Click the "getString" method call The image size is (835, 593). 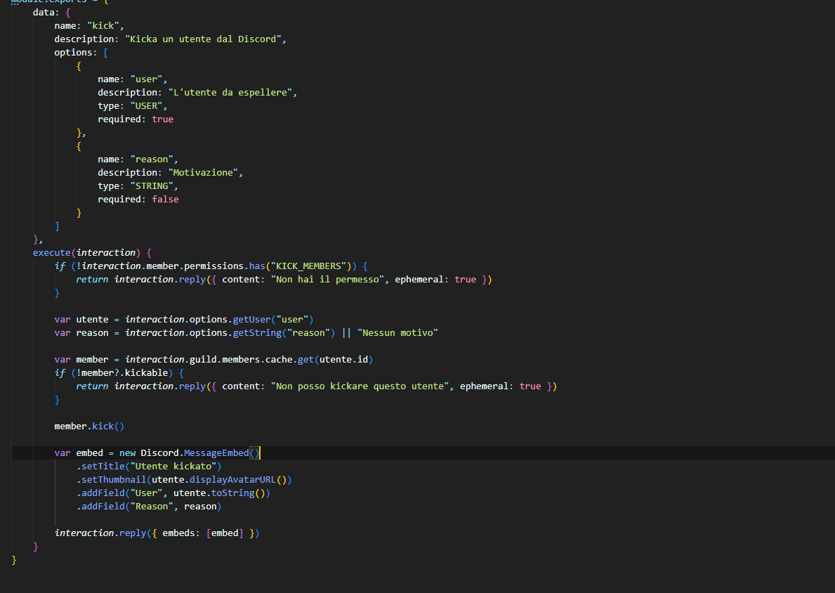[257, 332]
